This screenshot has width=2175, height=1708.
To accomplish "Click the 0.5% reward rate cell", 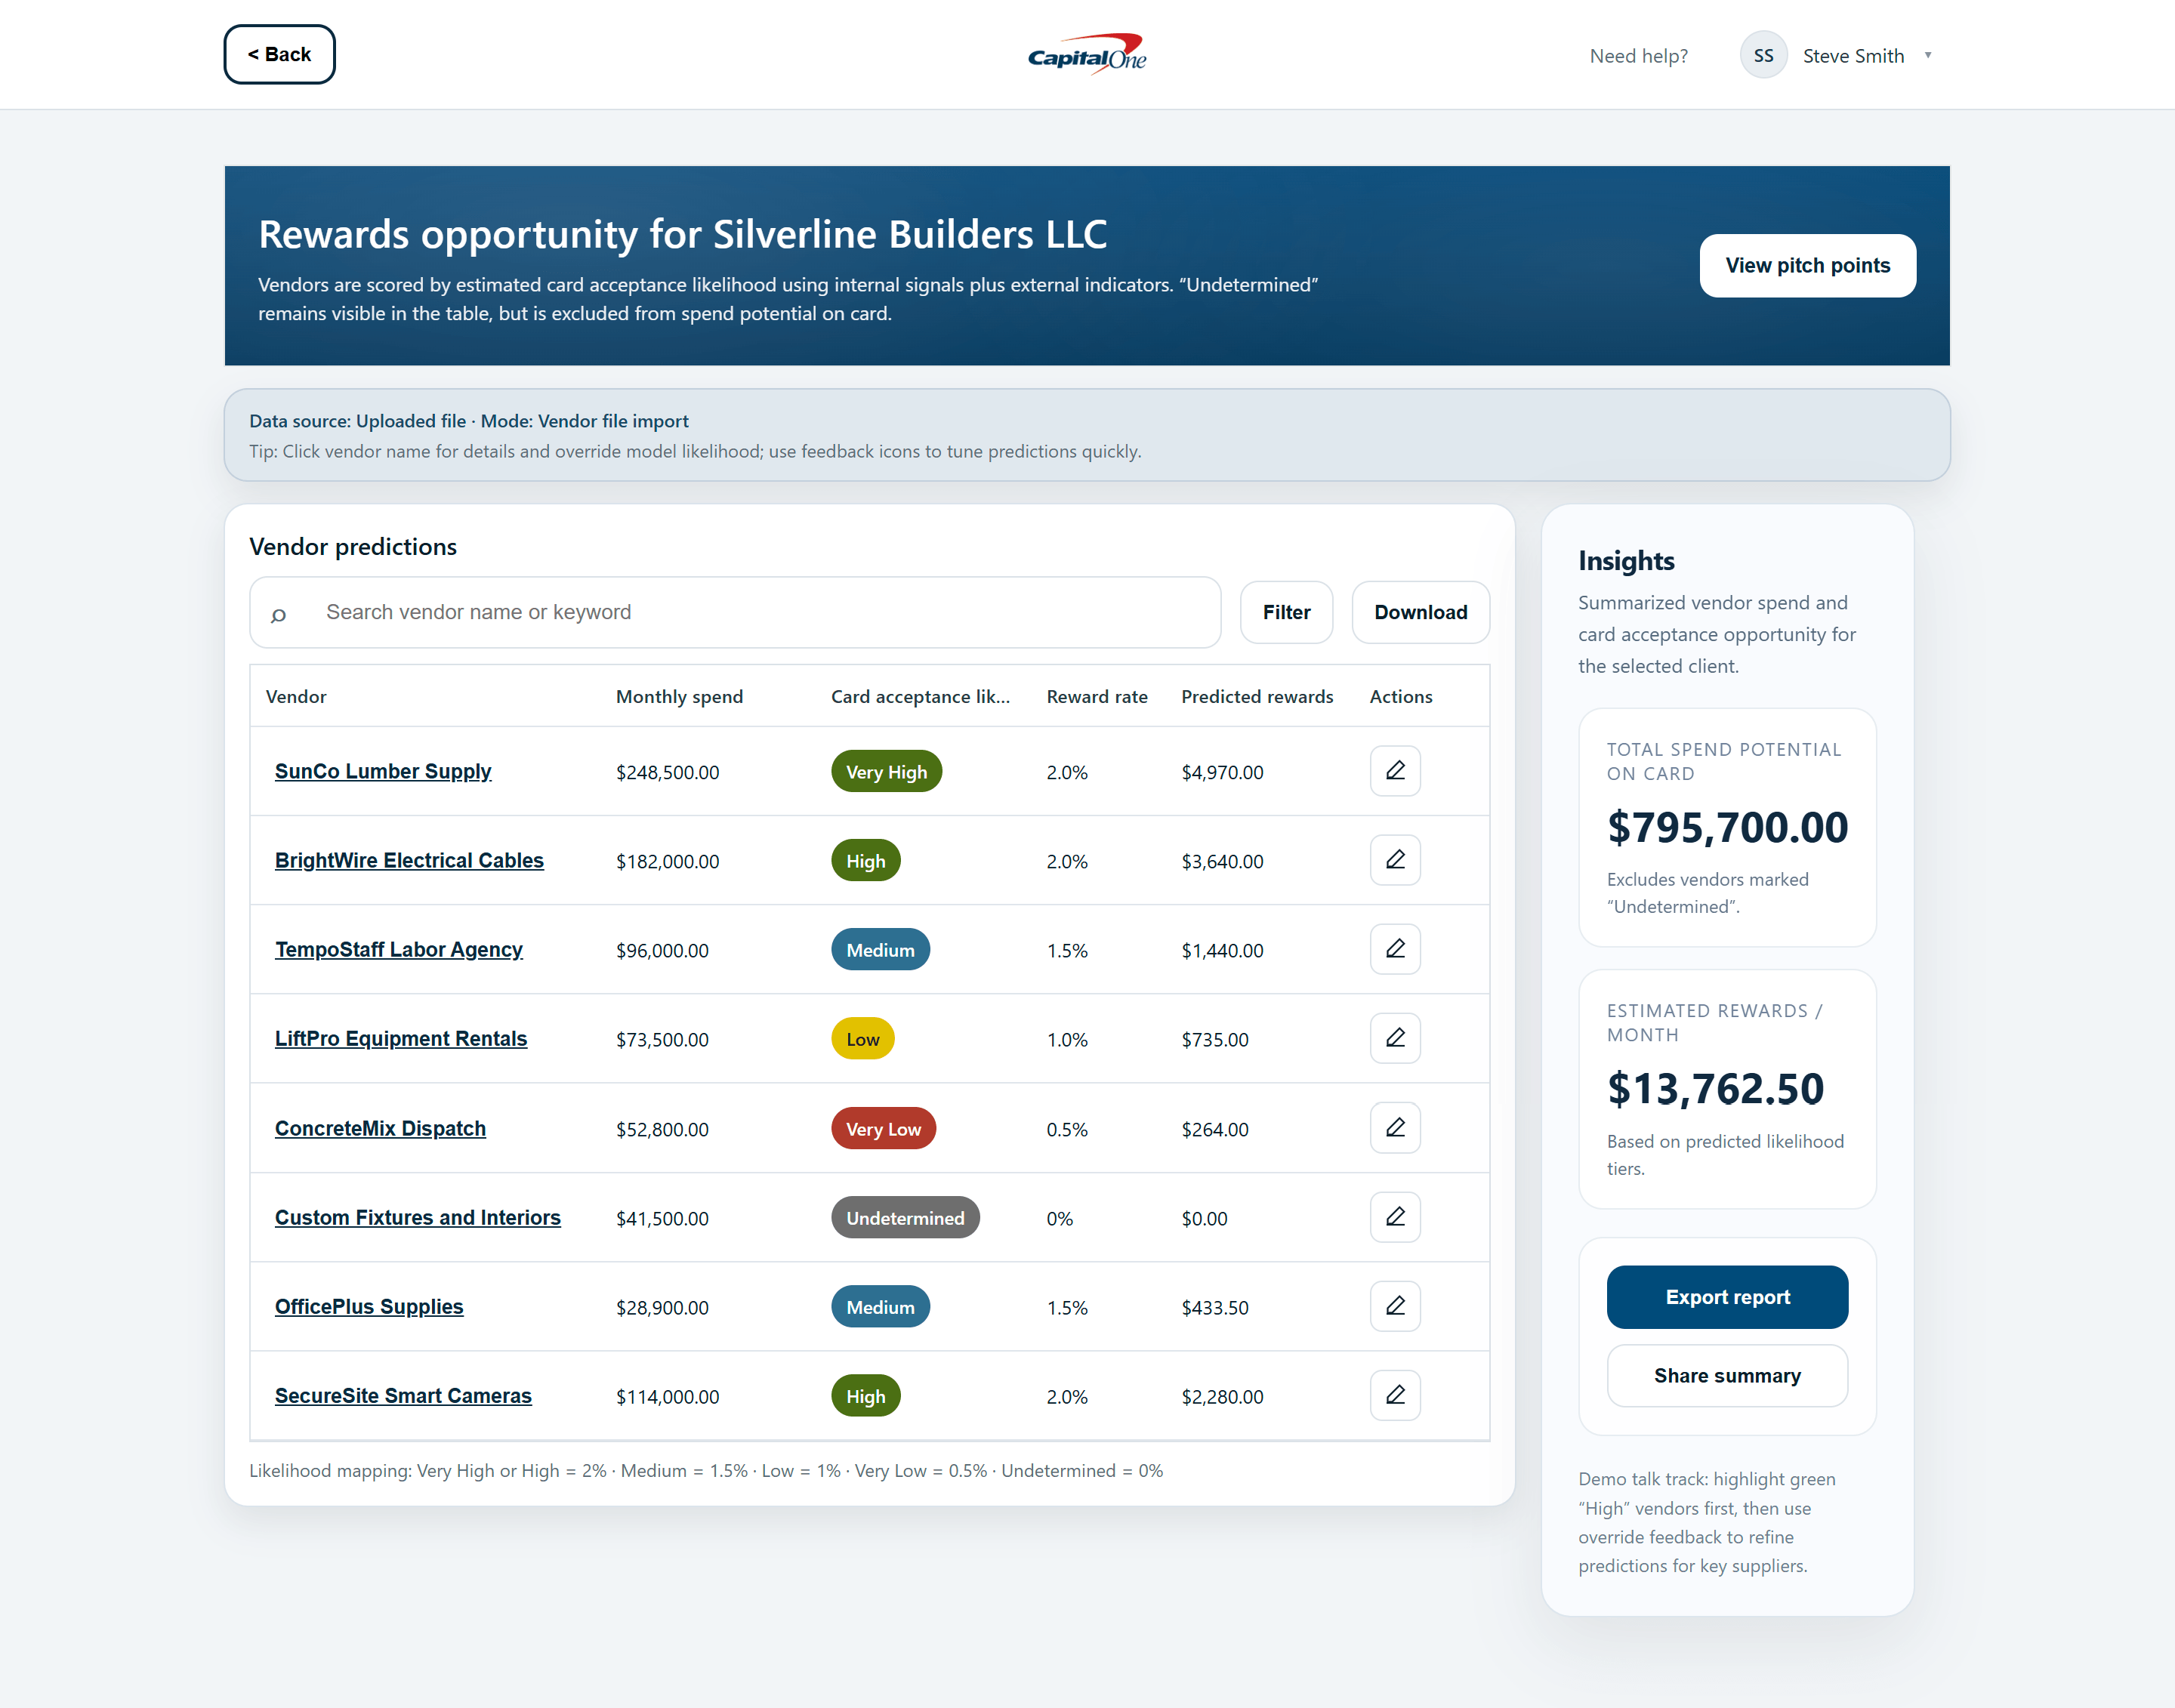I will coord(1067,1129).
